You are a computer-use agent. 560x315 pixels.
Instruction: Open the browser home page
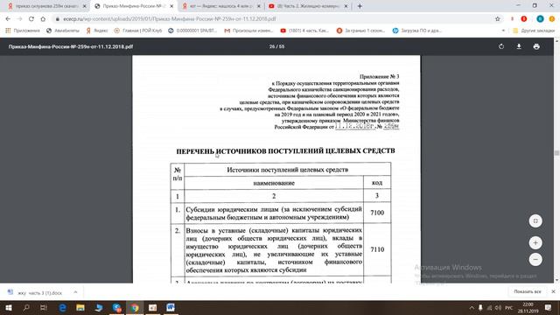[43, 19]
